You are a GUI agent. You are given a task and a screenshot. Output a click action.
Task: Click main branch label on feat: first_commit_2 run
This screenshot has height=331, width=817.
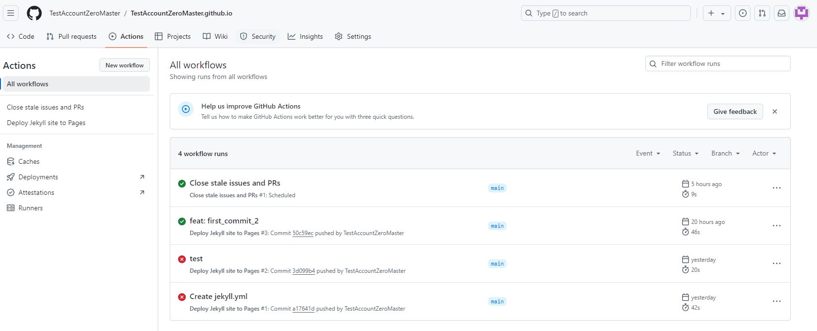[x=497, y=226]
